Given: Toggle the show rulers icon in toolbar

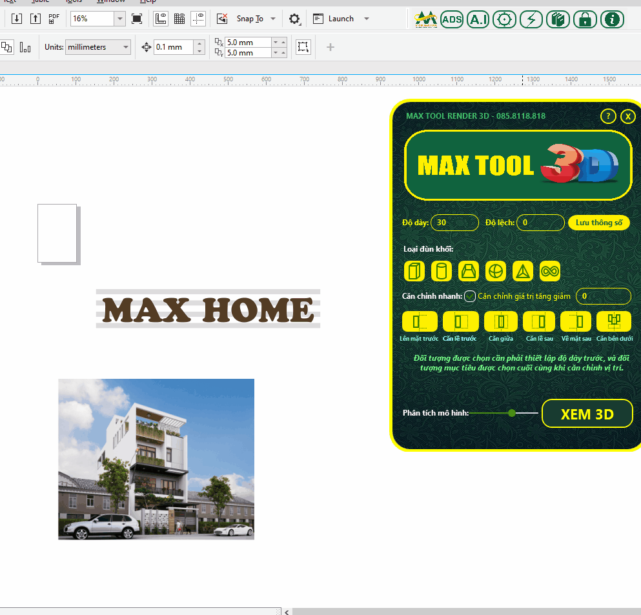Looking at the screenshot, I should tap(161, 19).
